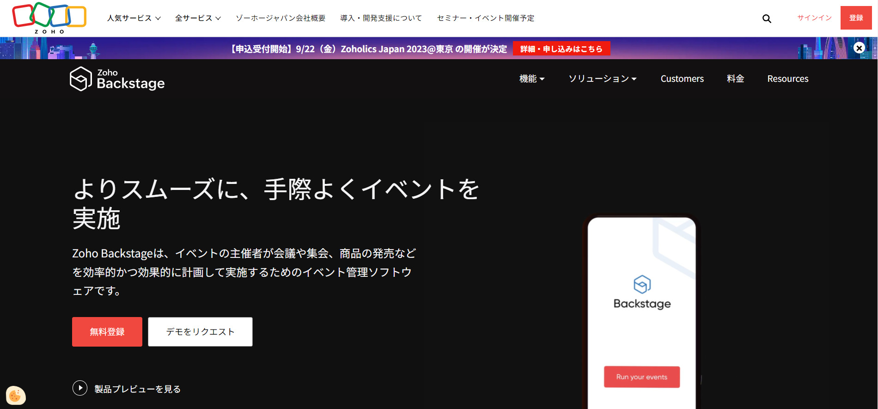The height and width of the screenshot is (409, 878).
Task: Click the よりスムーズに、手際よくイベントを実施 heading
Action: point(276,203)
